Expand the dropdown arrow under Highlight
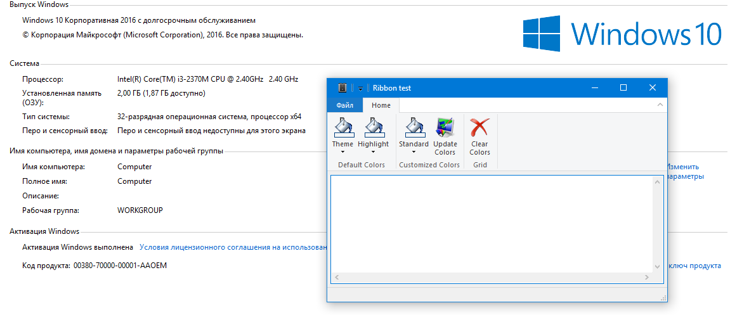730x315 pixels. pos(373,152)
